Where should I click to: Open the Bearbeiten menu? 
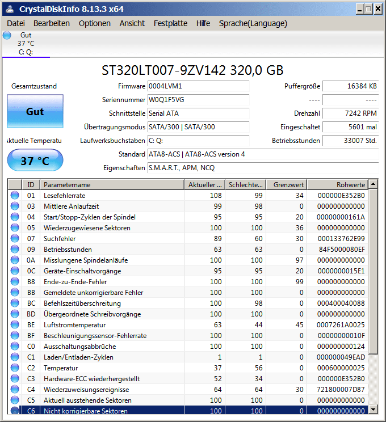point(52,23)
